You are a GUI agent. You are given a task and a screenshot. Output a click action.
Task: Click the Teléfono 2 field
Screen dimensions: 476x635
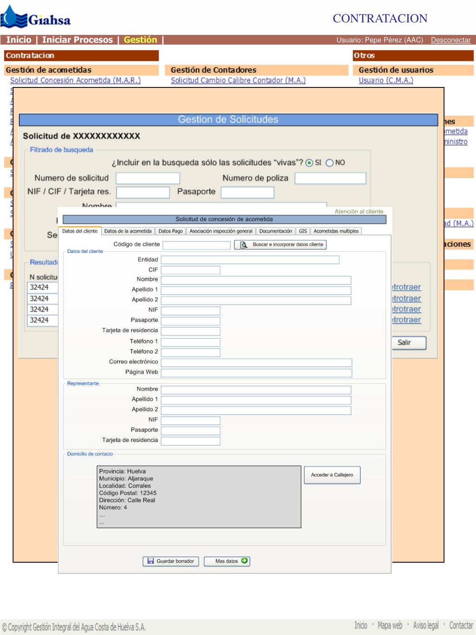click(191, 352)
